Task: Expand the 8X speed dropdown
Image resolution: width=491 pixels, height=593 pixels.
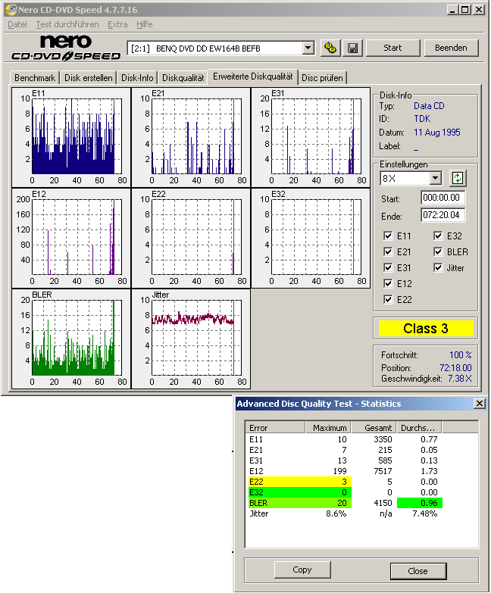Action: tap(436, 178)
